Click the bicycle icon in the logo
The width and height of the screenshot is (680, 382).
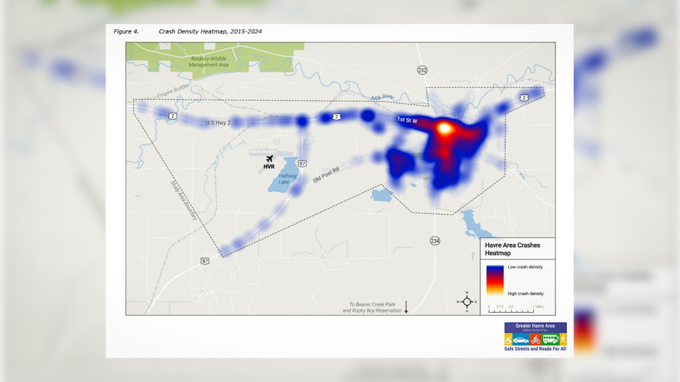(x=535, y=340)
